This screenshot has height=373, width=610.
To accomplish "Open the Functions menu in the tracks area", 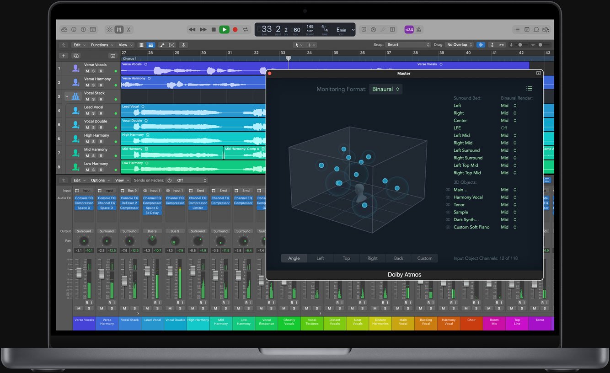I will [101, 45].
